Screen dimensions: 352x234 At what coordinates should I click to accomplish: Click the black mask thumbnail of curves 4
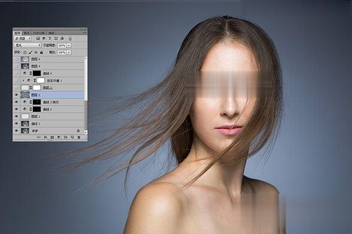[37, 73]
